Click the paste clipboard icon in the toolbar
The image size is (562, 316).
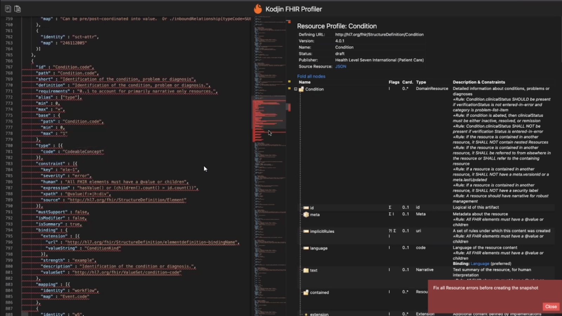tap(18, 9)
